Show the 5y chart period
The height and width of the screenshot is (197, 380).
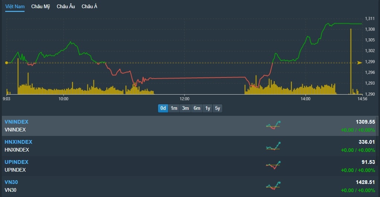click(x=218, y=108)
